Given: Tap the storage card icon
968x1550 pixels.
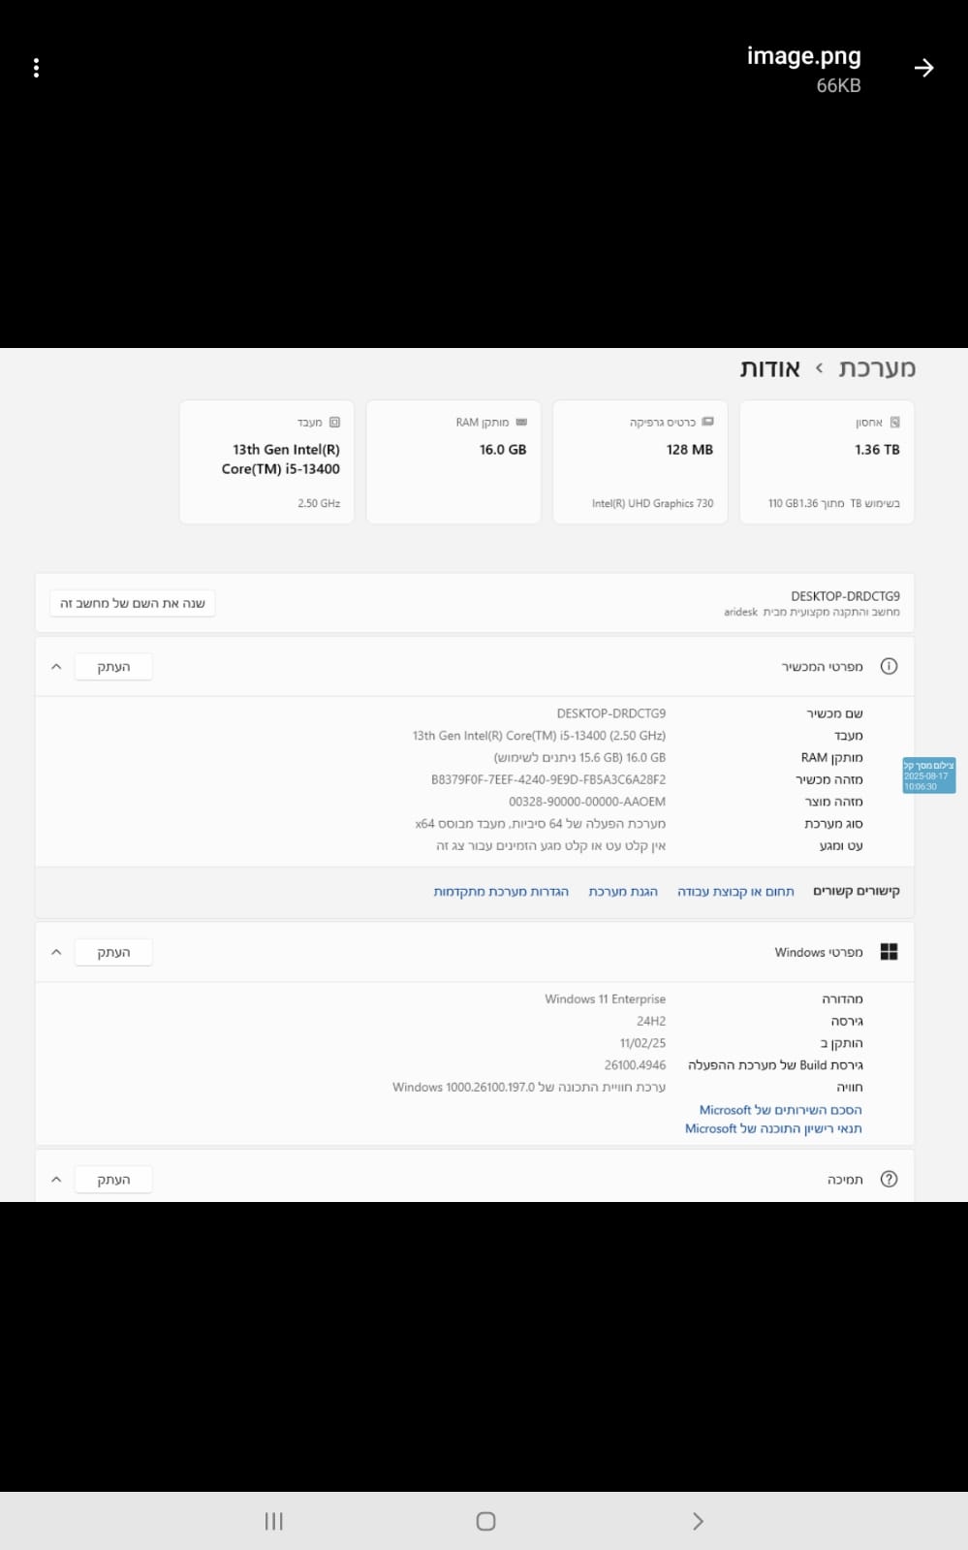Looking at the screenshot, I should [894, 423].
